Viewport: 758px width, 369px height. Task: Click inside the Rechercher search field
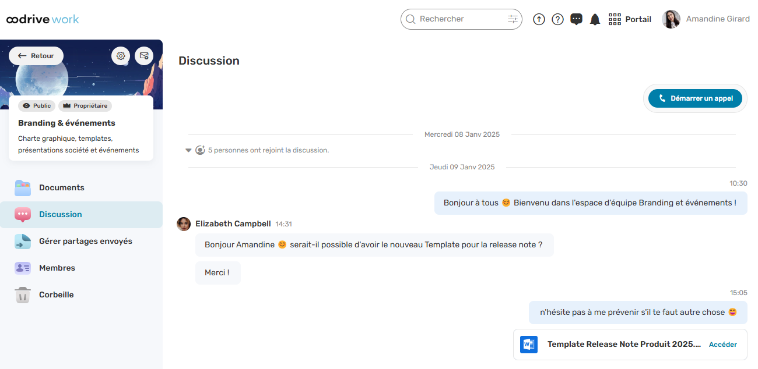coord(461,19)
